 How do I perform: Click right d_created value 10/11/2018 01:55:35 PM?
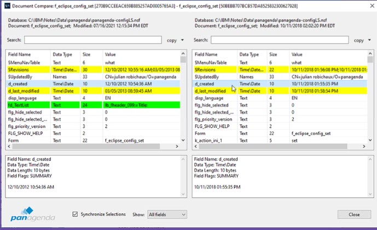(315, 84)
